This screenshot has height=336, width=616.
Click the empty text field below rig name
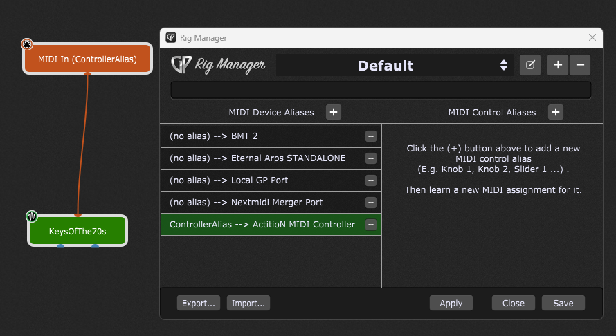(381, 91)
